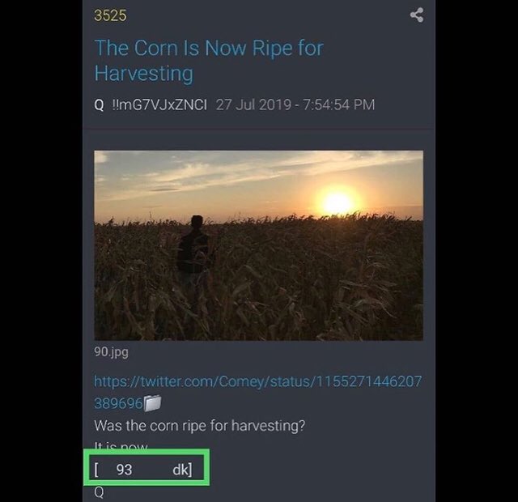Viewport: 518px width, 502px height.
Task: Open post number 3525
Action: pos(110,15)
